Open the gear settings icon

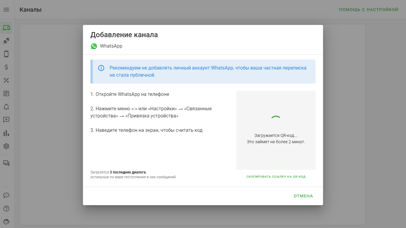(6, 146)
